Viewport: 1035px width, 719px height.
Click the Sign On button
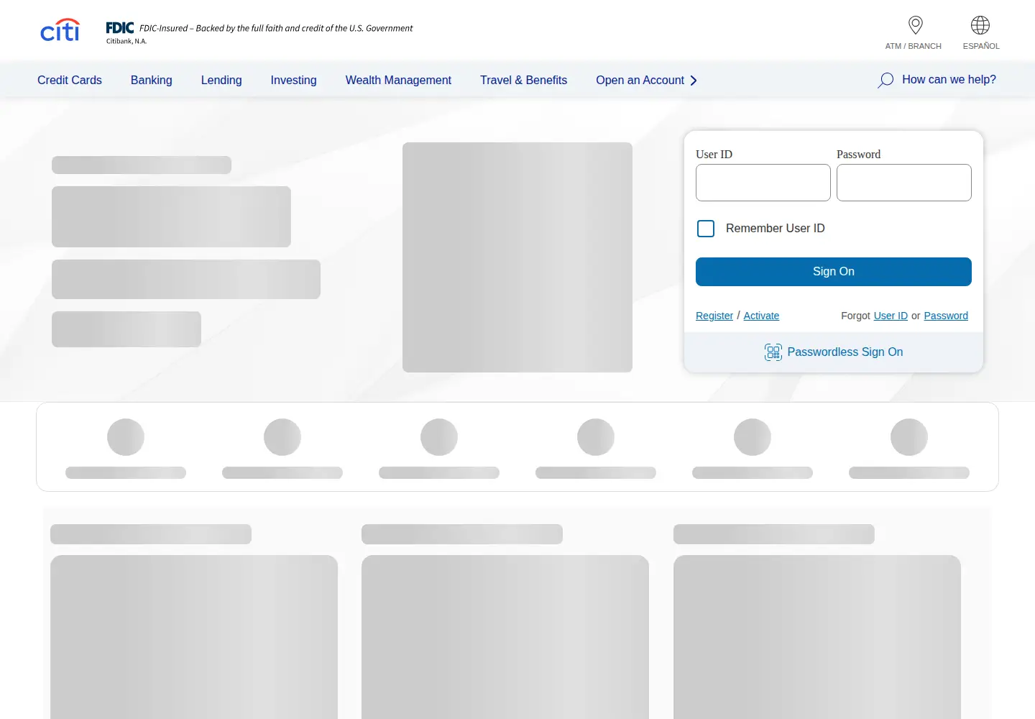point(834,272)
